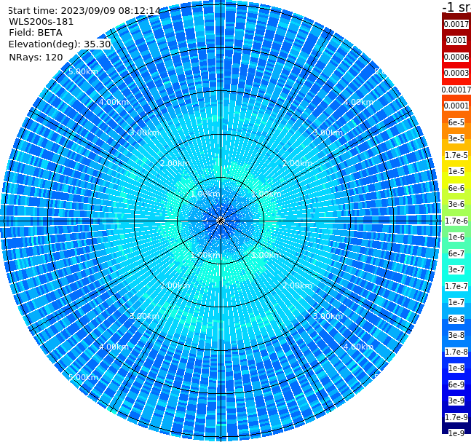Click the 3e-5 colorbar label

[456, 138]
